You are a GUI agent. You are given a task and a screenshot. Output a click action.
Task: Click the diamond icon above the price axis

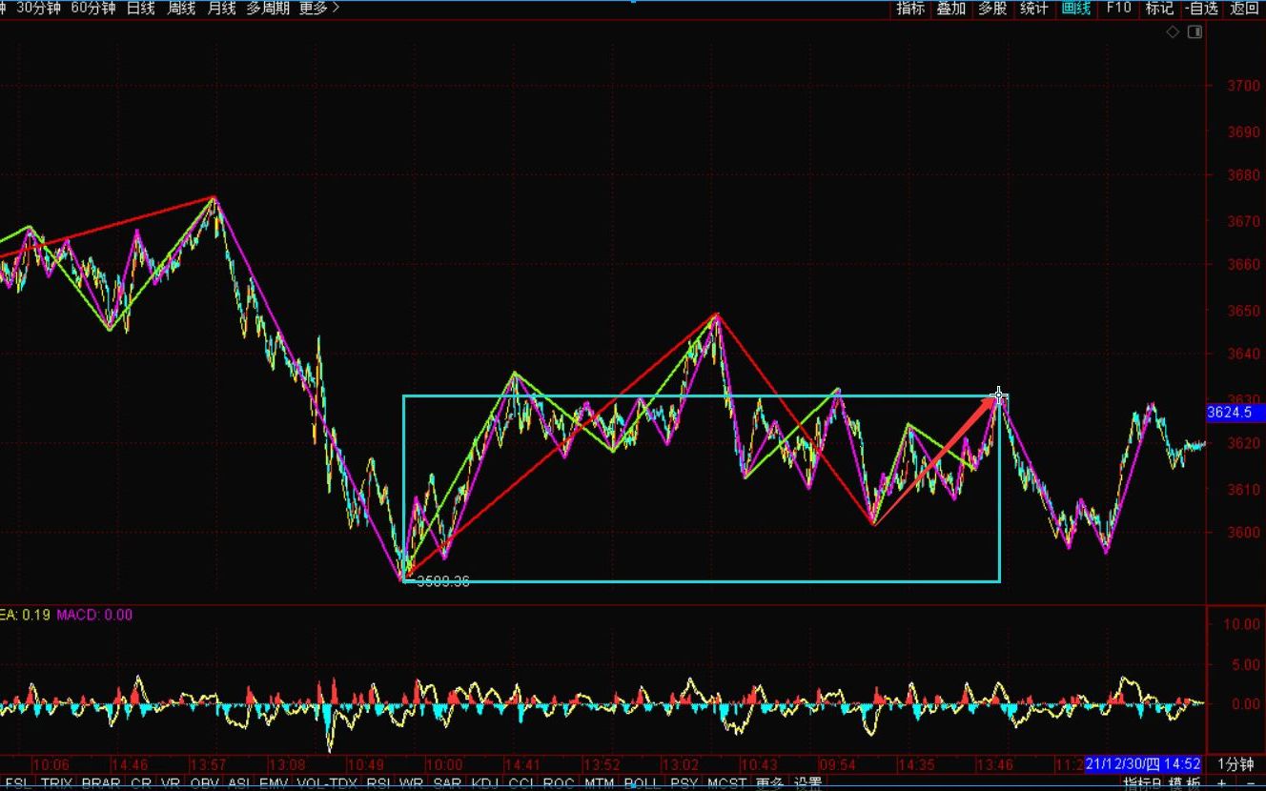pos(1173,31)
